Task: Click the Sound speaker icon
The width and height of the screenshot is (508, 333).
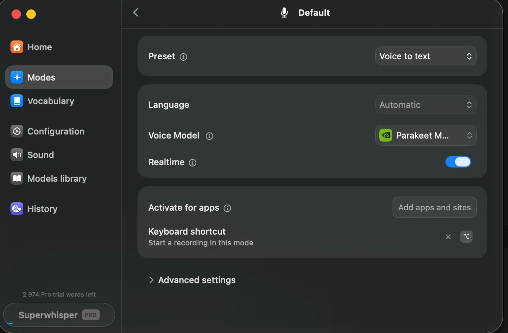Action: 17,155
